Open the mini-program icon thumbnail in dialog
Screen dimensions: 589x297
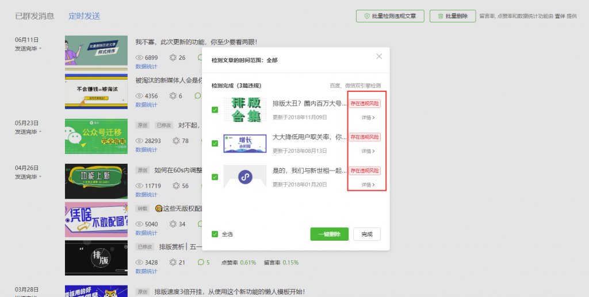245,176
